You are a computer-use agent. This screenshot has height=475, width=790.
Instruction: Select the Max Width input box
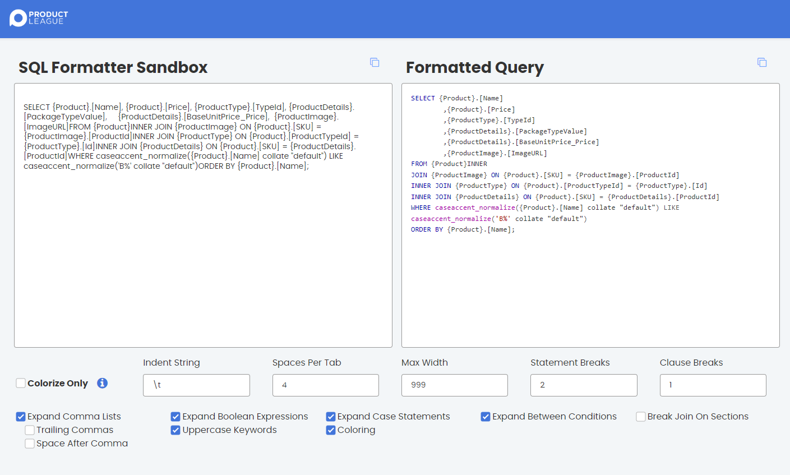point(454,385)
